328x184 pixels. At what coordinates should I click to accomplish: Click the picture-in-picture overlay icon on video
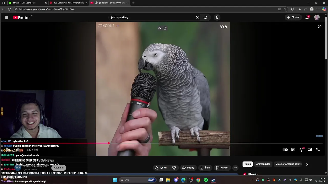click(160, 28)
